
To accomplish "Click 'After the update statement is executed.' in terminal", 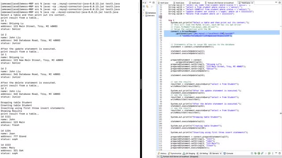I will (x=28, y=49).
